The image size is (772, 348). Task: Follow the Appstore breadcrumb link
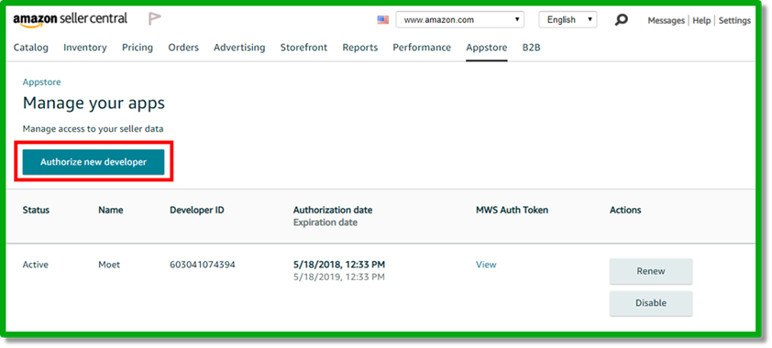42,82
